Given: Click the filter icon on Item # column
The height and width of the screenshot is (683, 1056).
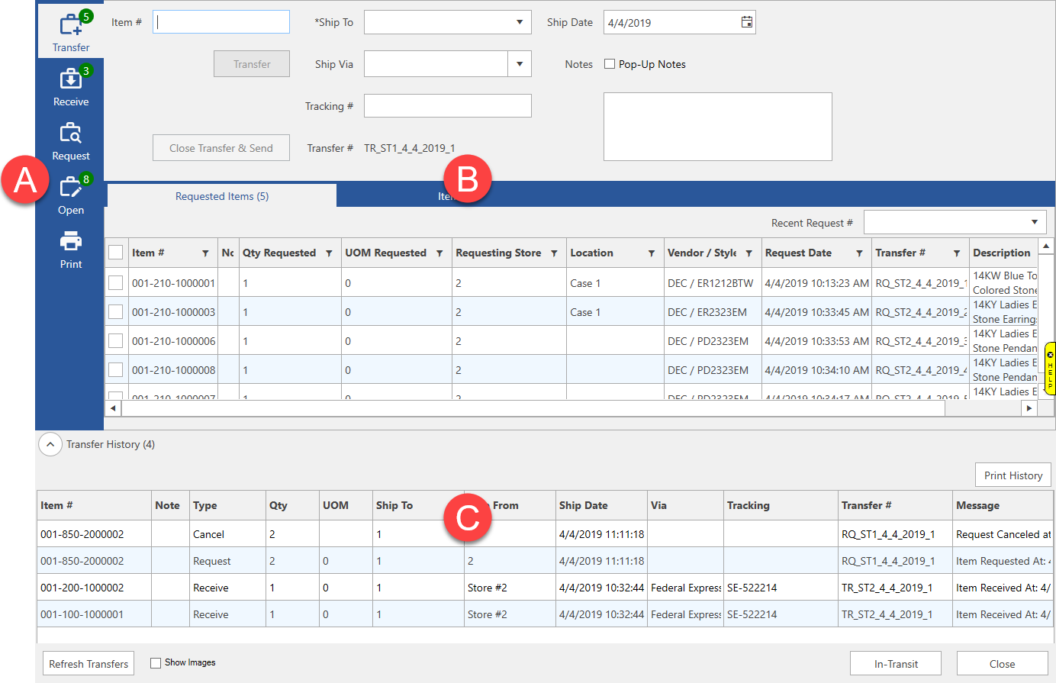Looking at the screenshot, I should point(205,253).
